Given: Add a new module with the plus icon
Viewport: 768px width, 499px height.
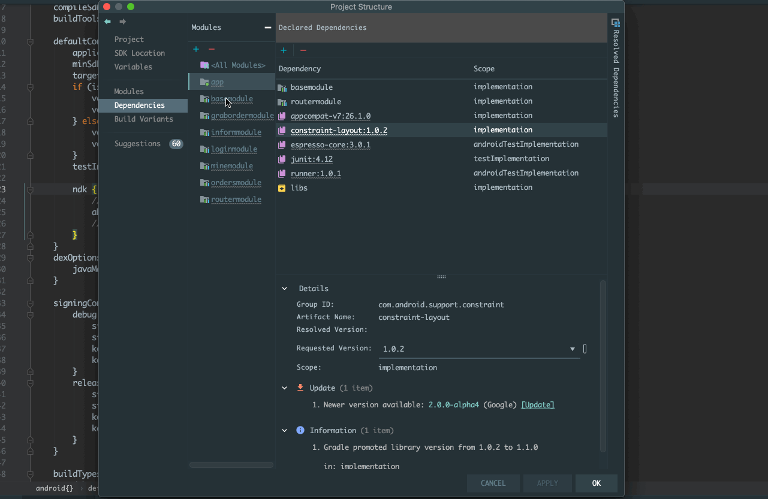Looking at the screenshot, I should pyautogui.click(x=195, y=49).
